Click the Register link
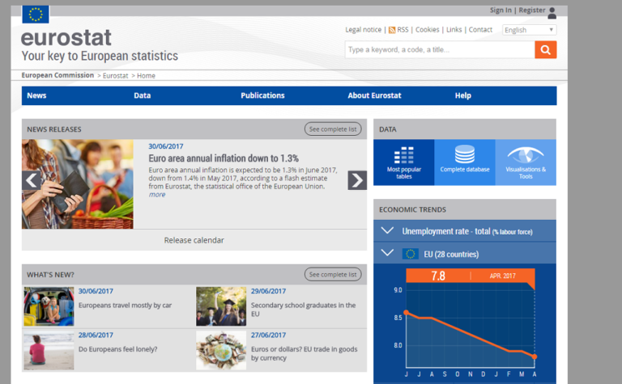This screenshot has height=384, width=622. [x=532, y=11]
